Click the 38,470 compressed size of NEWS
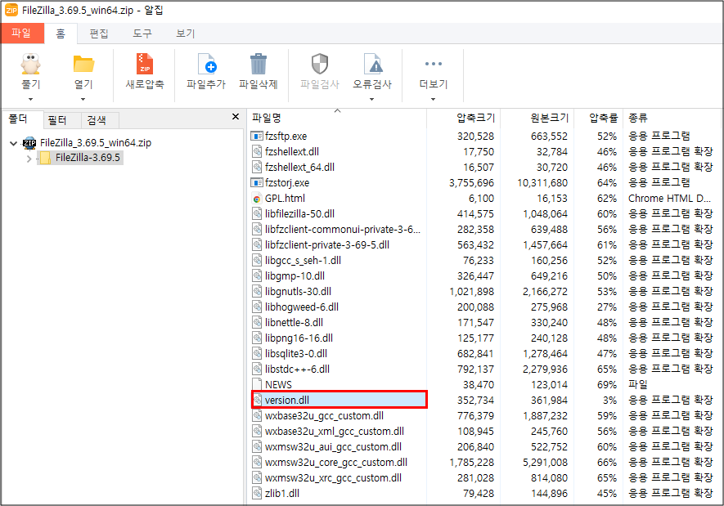This screenshot has width=724, height=506. (479, 385)
